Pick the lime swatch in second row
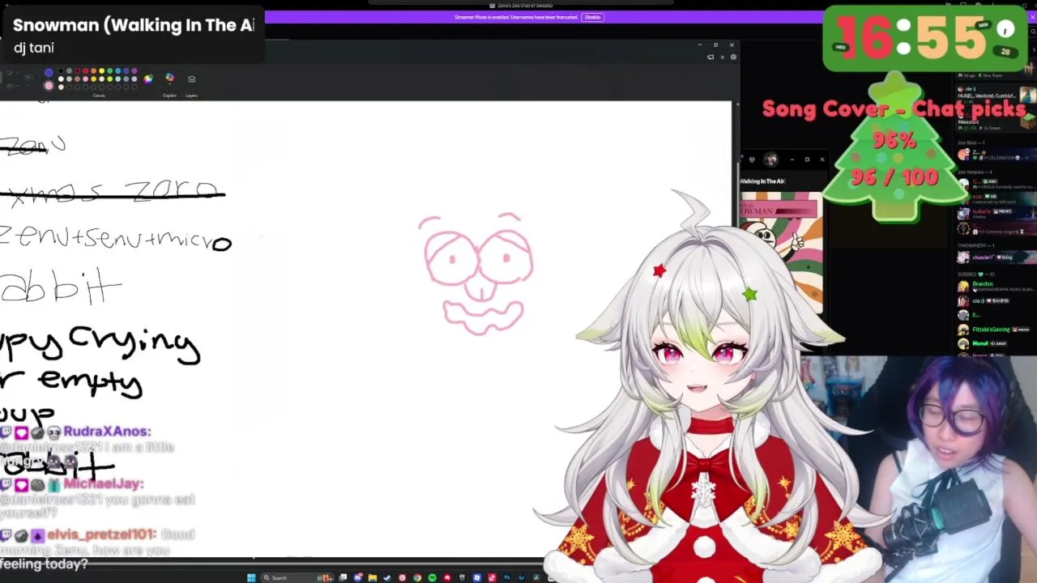The image size is (1037, 583). [x=110, y=79]
